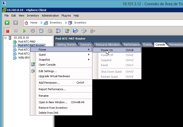The width and height of the screenshot is (183, 127).
Task: Click the Home icon in the breadcrumb
Action: tap(26, 23)
